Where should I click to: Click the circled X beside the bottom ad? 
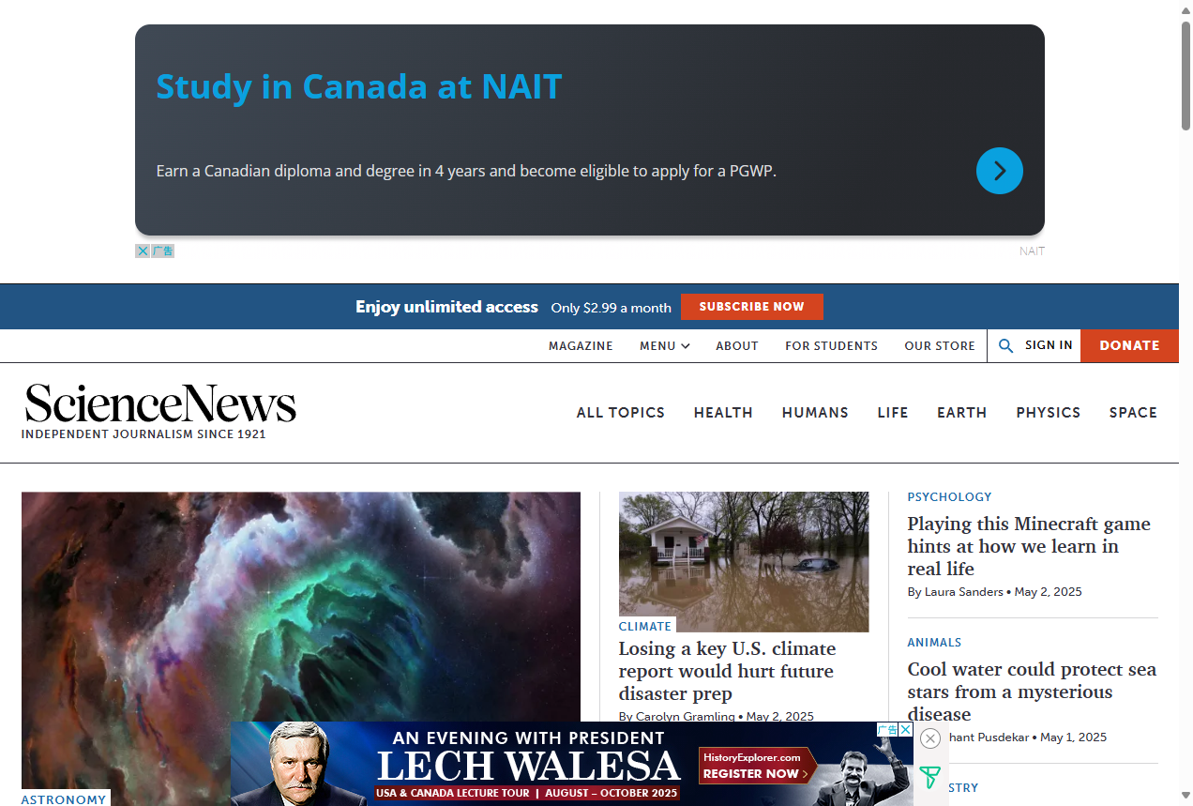point(929,738)
